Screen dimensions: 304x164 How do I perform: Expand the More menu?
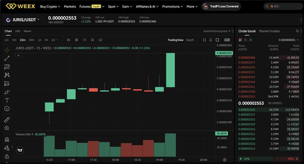[x=192, y=6]
